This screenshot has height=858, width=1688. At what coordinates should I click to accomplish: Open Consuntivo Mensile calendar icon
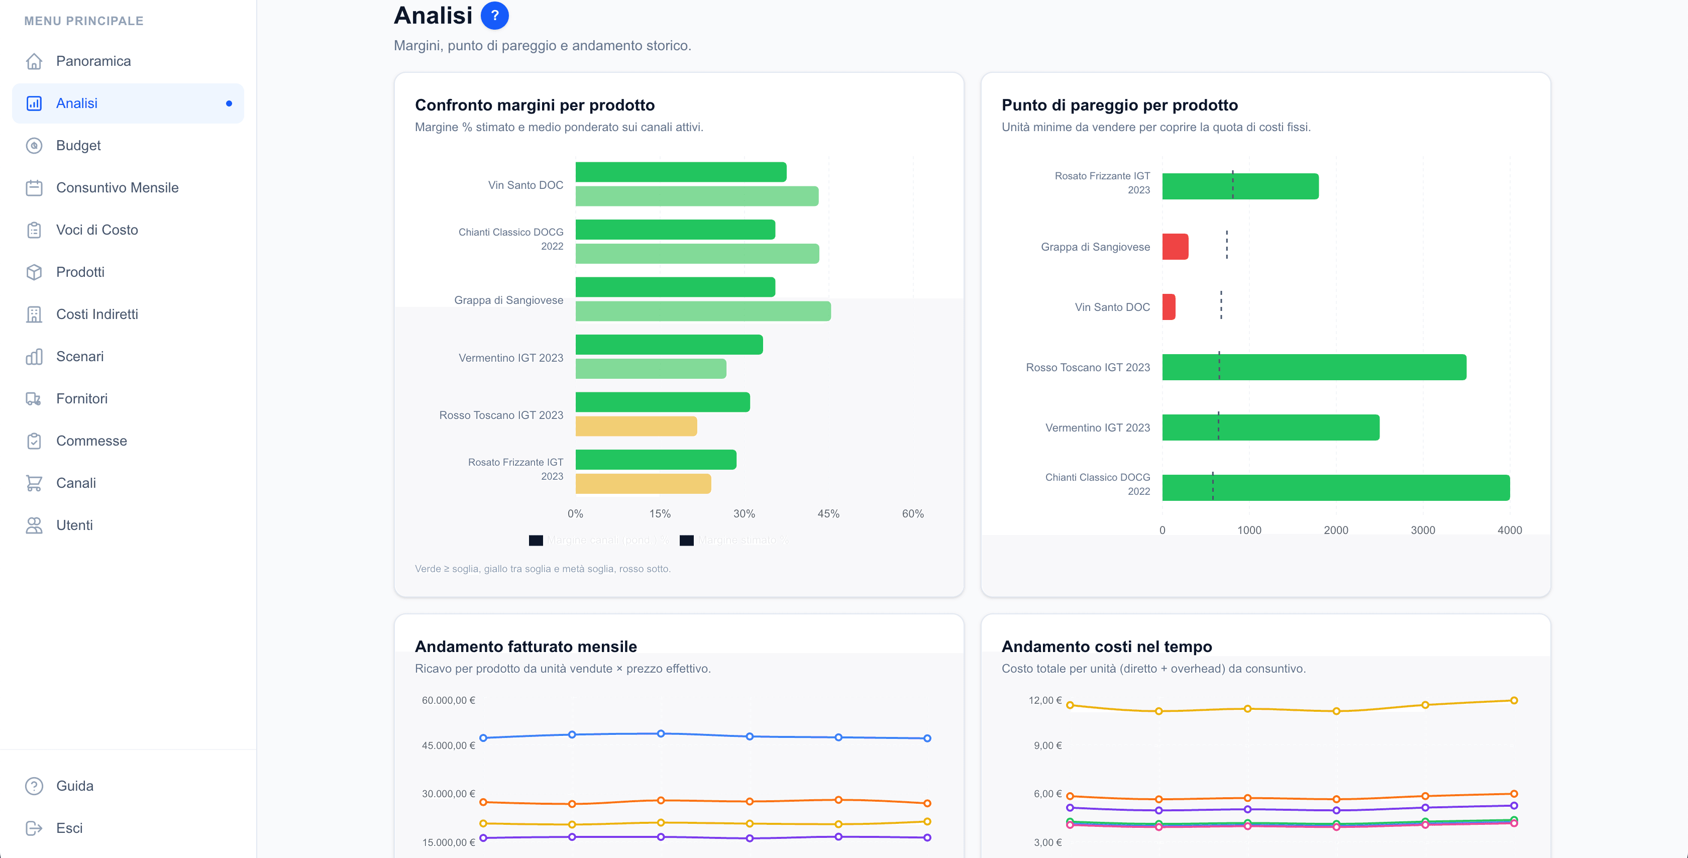[34, 187]
